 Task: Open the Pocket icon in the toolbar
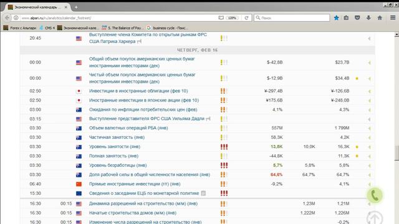[x=357, y=18]
